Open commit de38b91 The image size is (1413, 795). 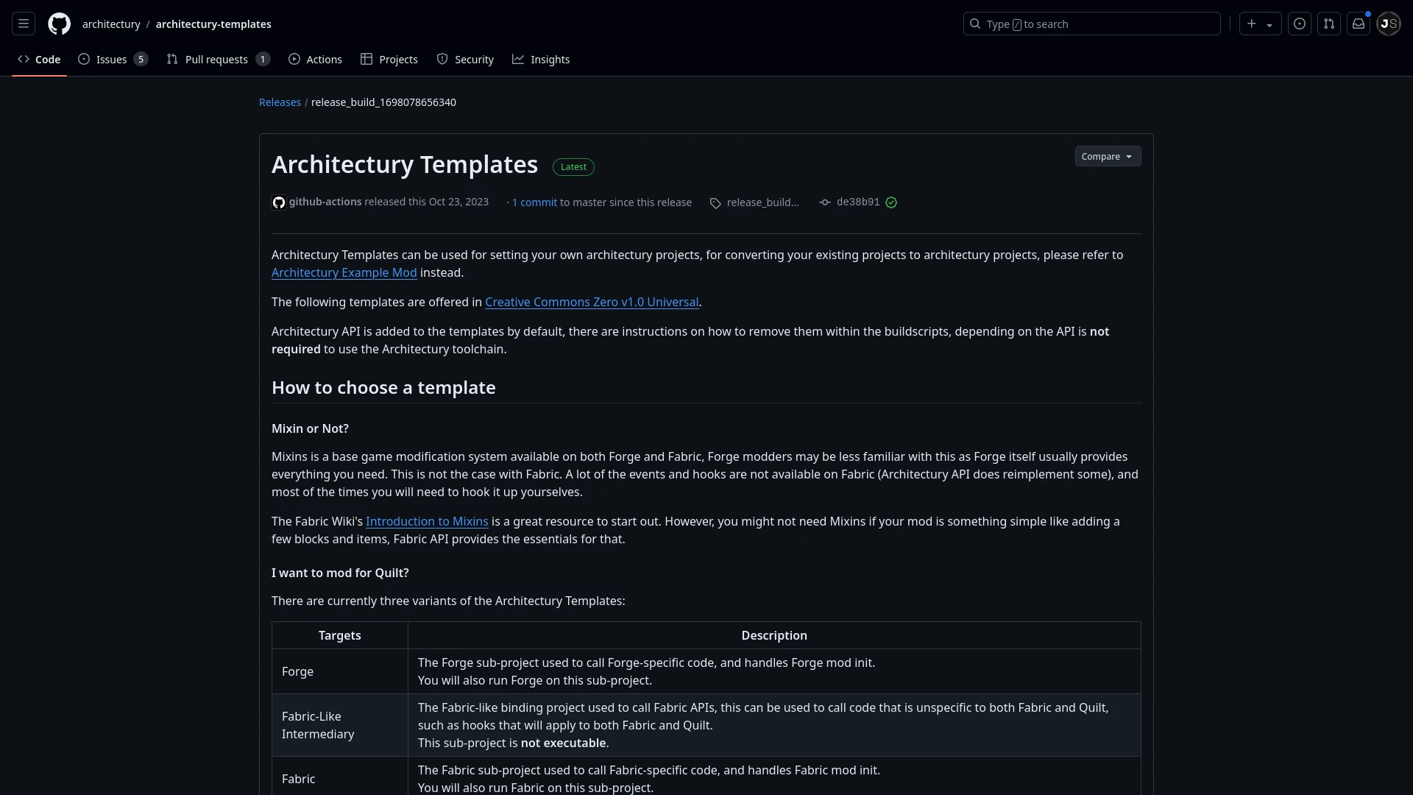[x=858, y=202]
